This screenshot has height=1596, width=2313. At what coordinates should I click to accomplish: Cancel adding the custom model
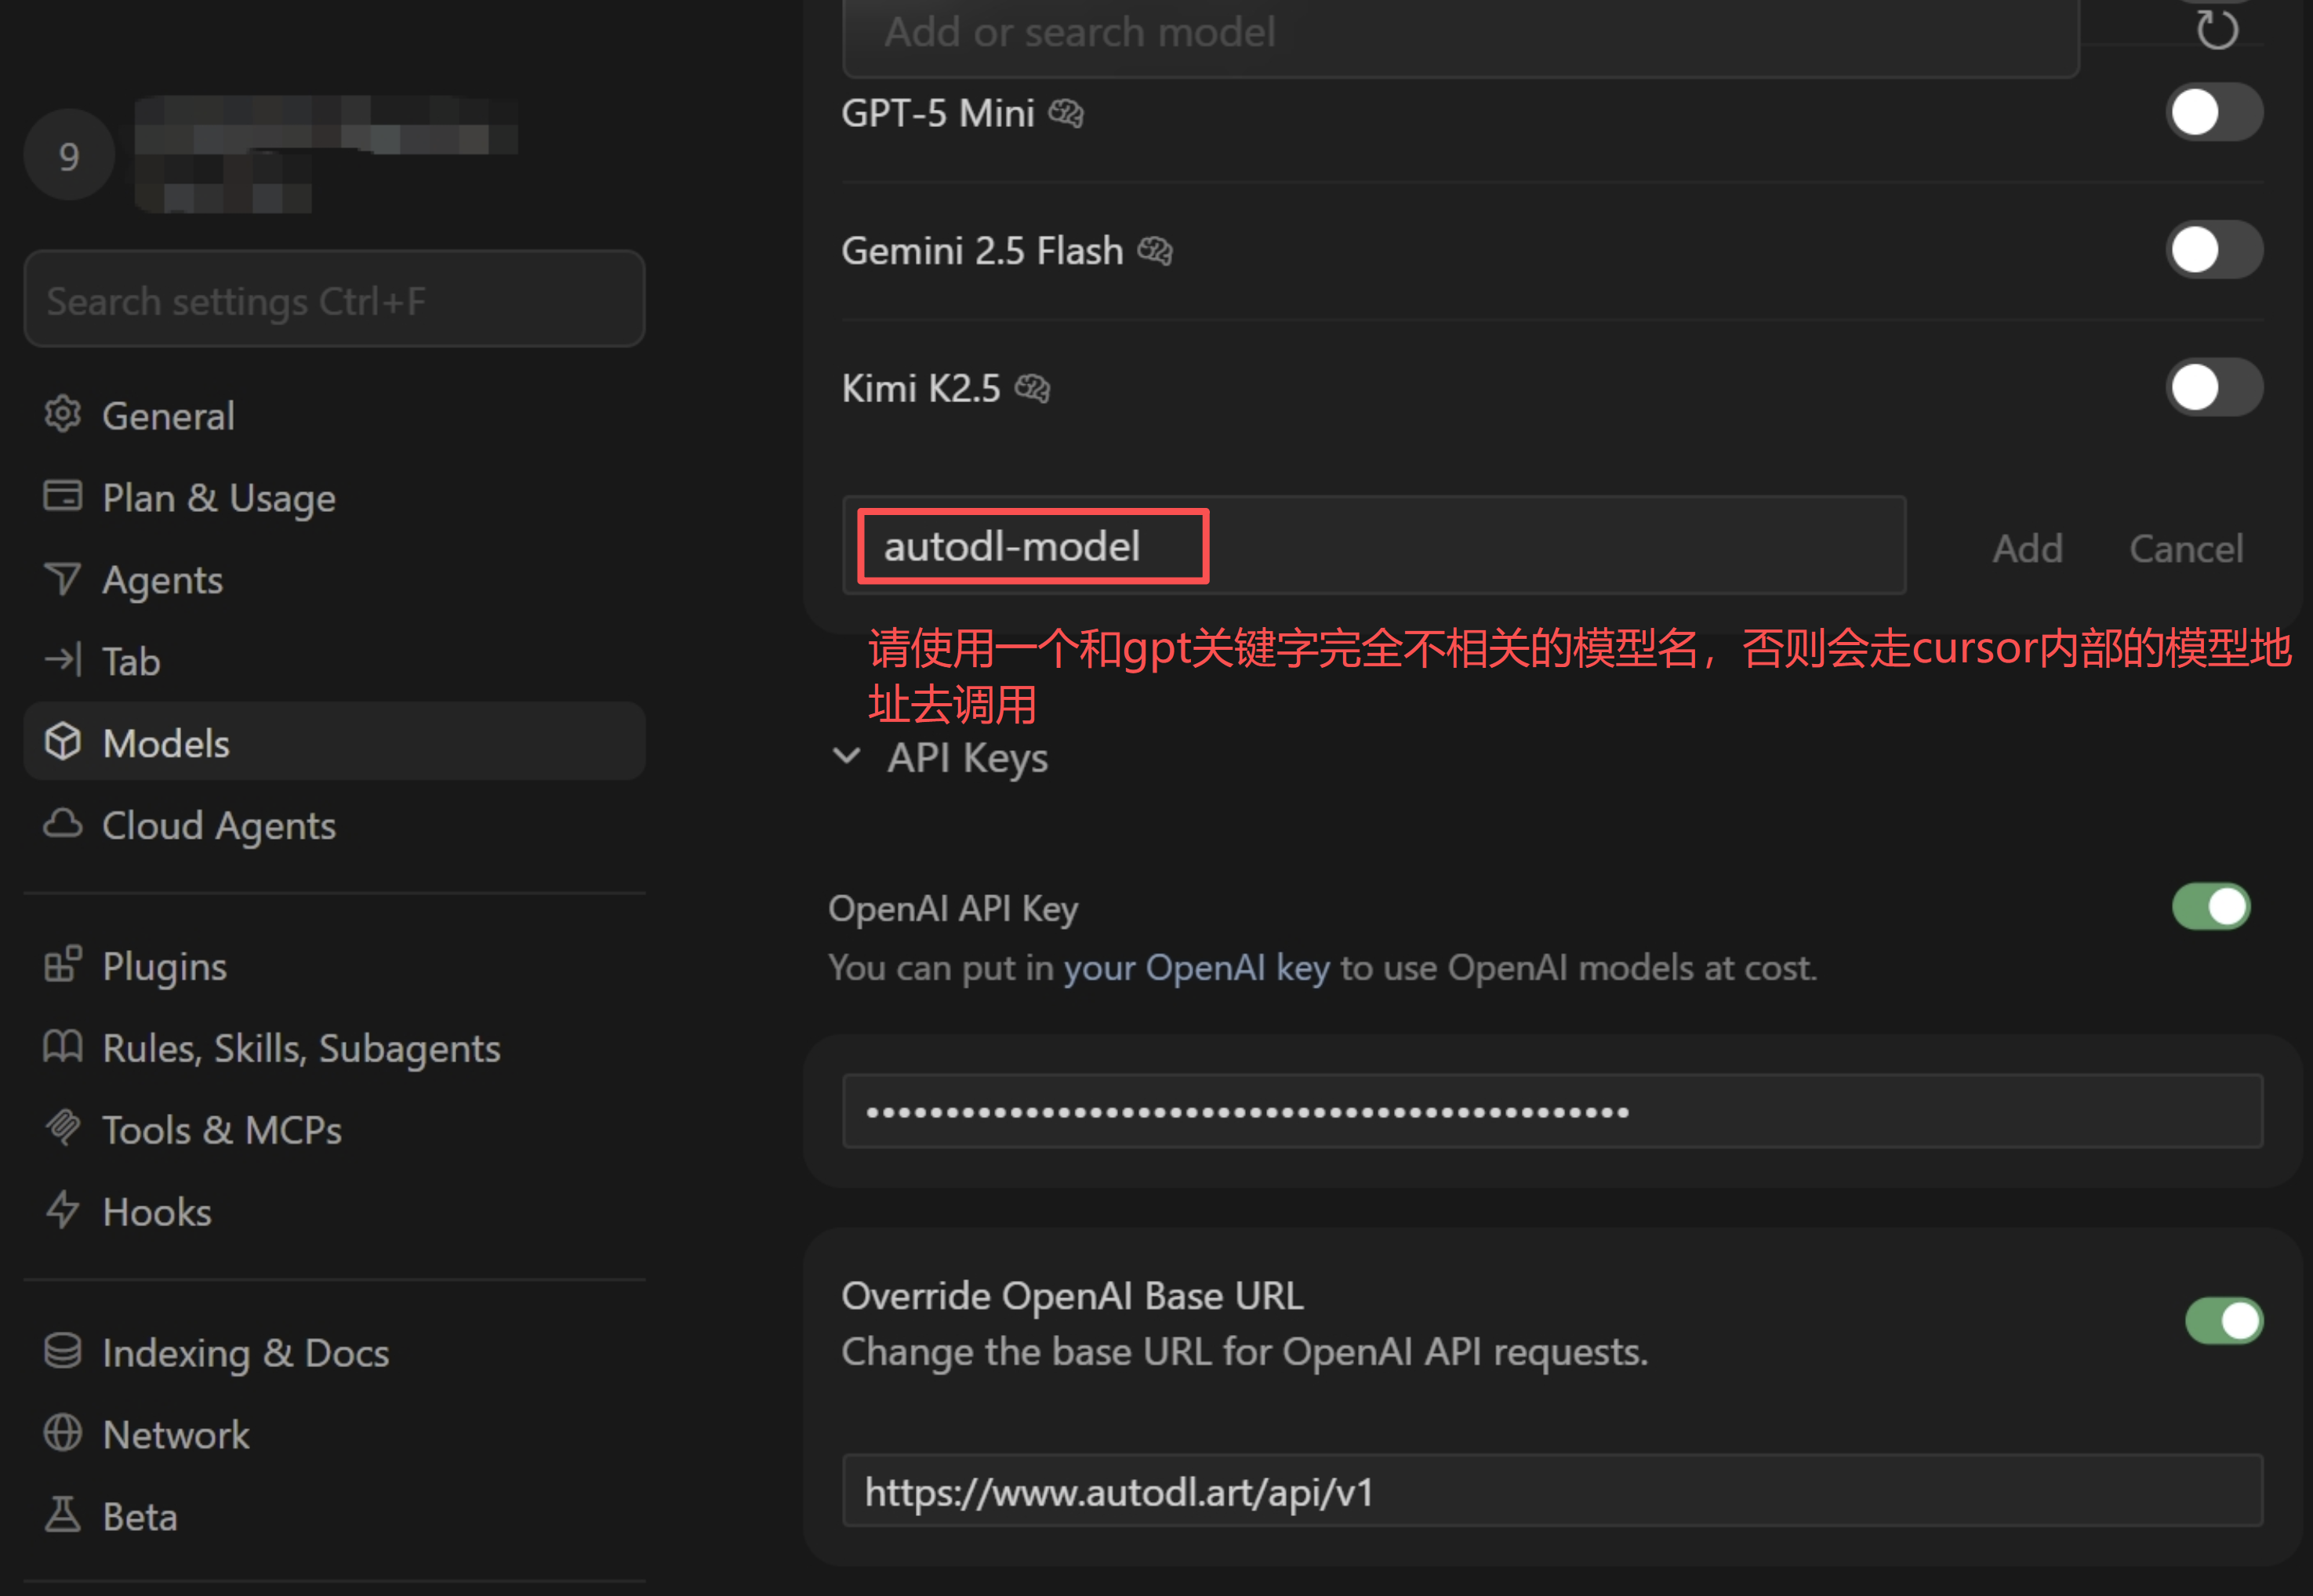point(2186,549)
